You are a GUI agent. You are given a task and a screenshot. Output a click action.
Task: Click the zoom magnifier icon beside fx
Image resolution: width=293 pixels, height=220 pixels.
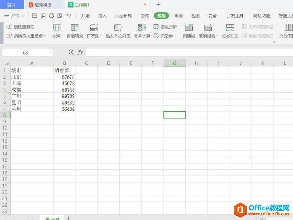(71, 52)
